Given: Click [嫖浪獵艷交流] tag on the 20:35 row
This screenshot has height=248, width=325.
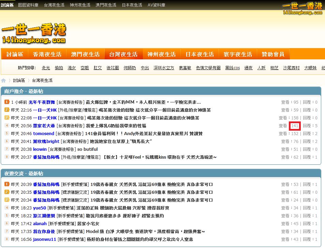Looking at the screenshot, I should pos(75,192).
